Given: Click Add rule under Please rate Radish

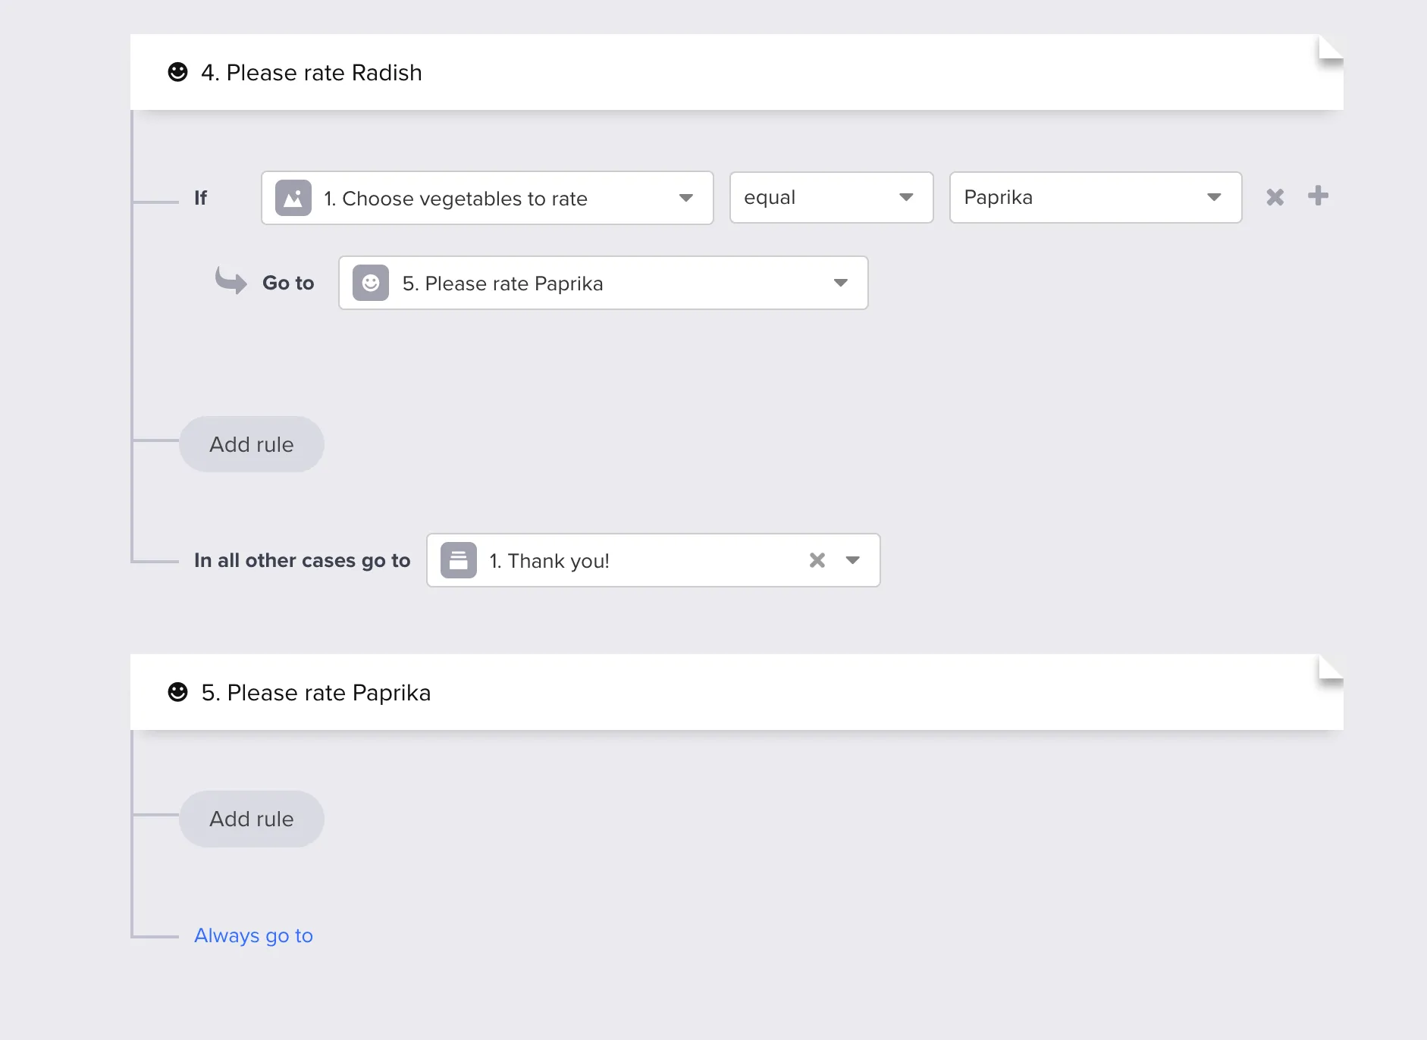Looking at the screenshot, I should coord(252,444).
